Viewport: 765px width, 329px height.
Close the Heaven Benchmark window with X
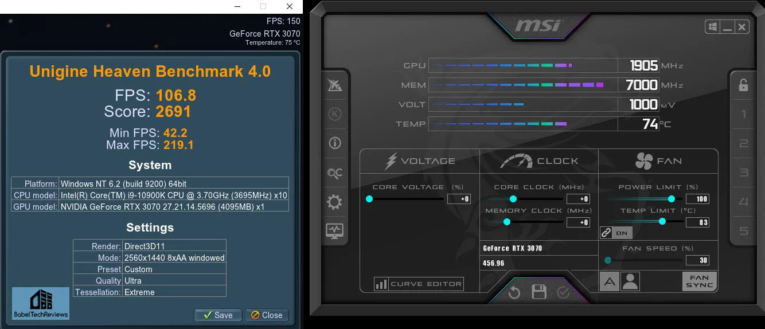tap(290, 6)
